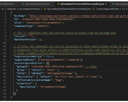Open the support.office.com link on line 13
This screenshot has height=102, width=128.
pos(73,53)
